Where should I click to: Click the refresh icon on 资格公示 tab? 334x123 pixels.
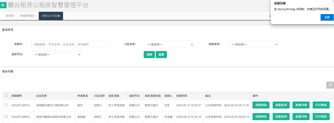(x=57, y=16)
